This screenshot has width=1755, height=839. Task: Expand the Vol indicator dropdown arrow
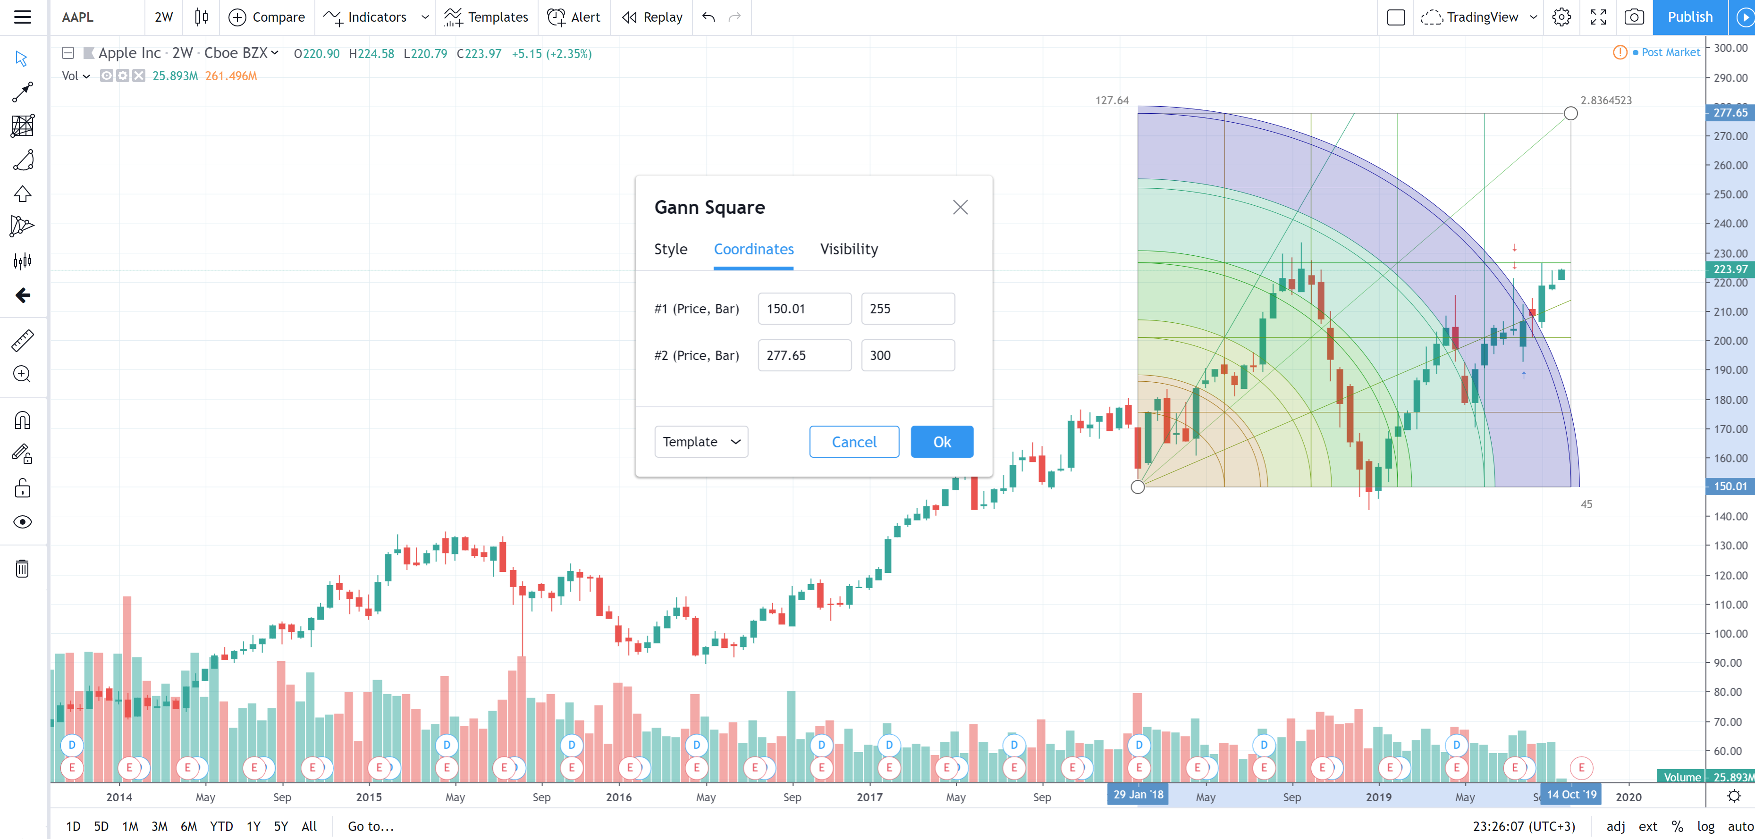pos(86,76)
